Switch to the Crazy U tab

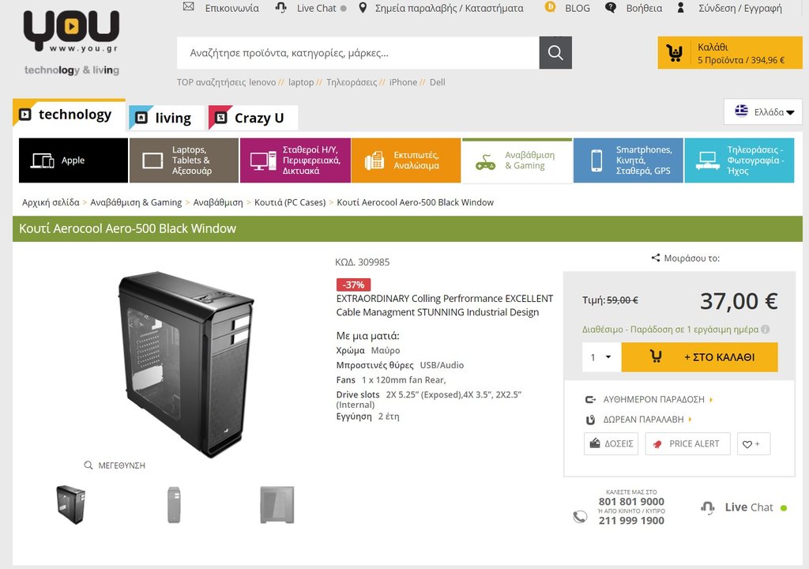pyautogui.click(x=254, y=119)
